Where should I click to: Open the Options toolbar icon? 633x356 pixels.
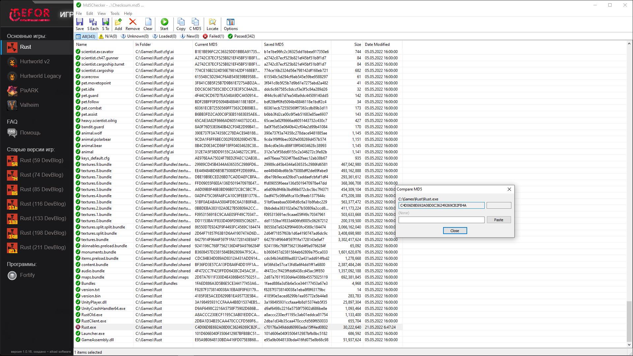click(230, 24)
